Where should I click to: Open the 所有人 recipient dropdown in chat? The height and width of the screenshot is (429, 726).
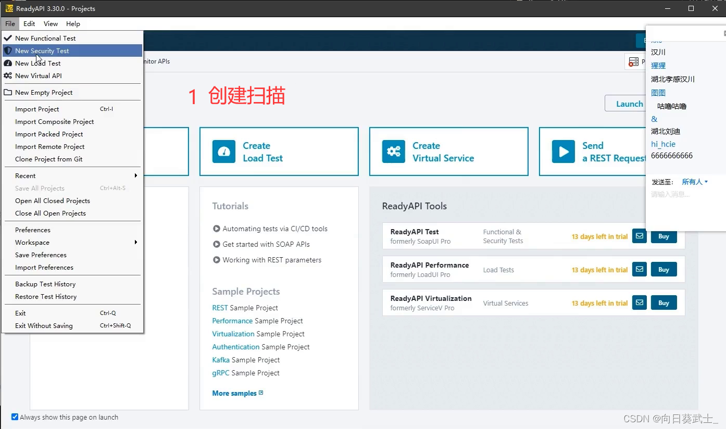pos(695,182)
